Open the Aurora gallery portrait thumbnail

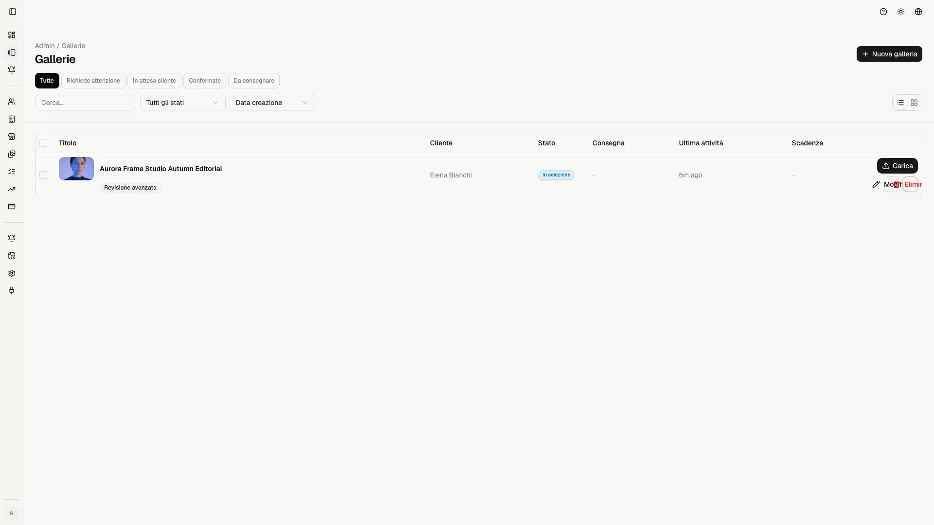click(x=76, y=169)
